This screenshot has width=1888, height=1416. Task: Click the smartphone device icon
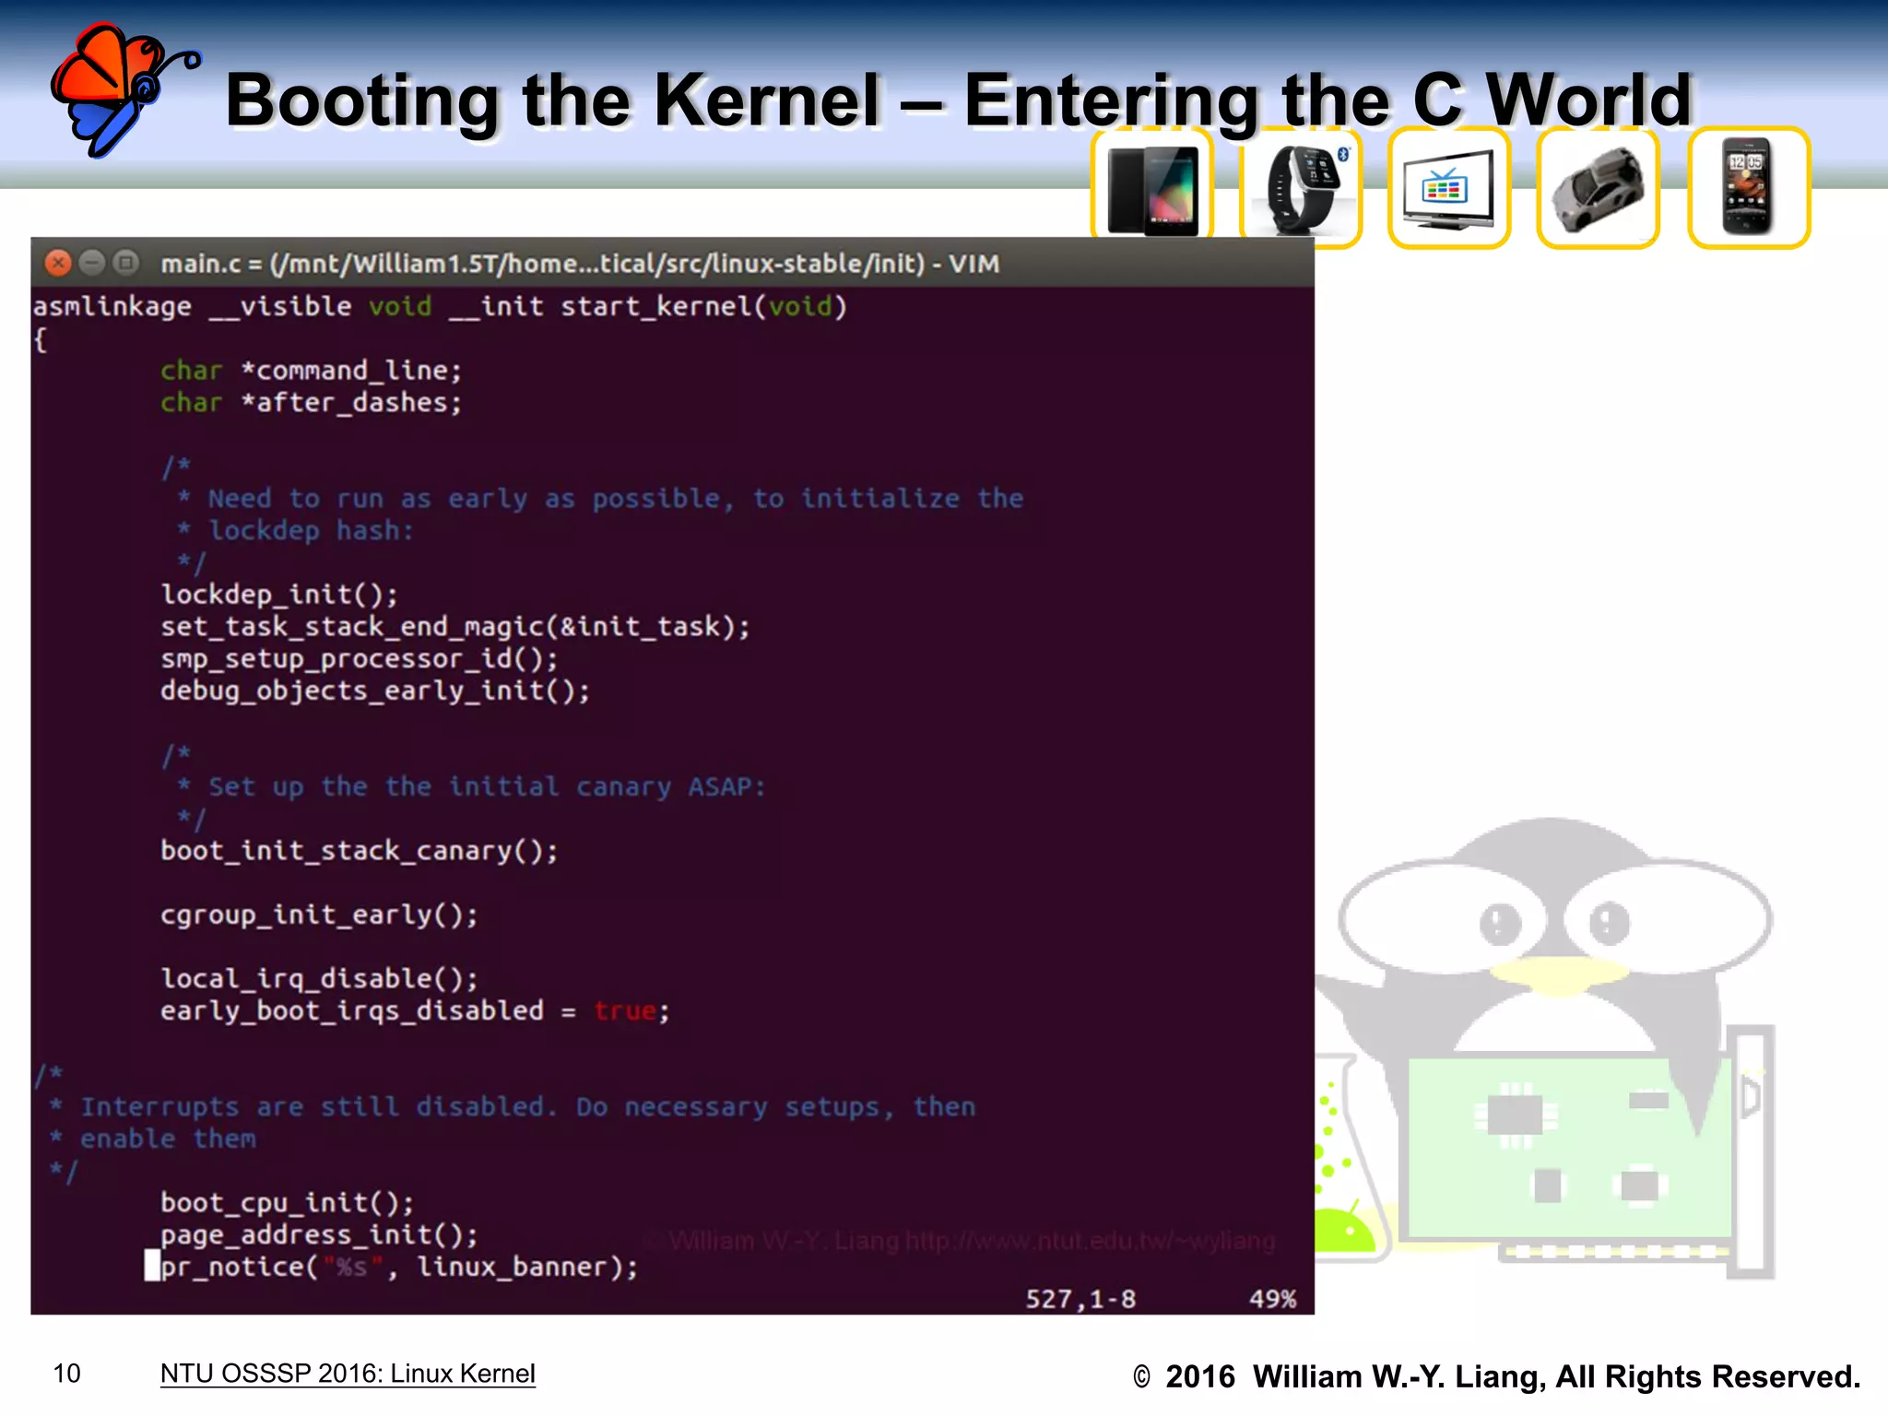[1747, 187]
